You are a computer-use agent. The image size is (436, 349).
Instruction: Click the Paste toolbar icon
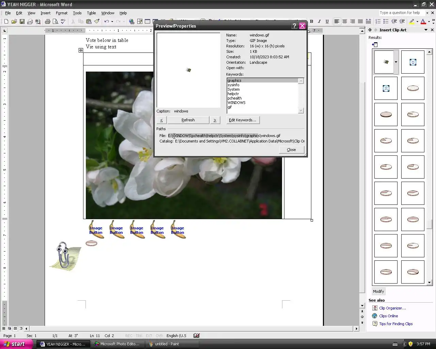click(89, 21)
